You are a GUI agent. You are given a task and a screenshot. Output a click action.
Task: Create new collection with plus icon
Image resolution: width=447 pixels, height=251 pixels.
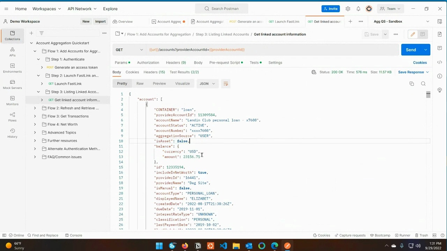[31, 33]
